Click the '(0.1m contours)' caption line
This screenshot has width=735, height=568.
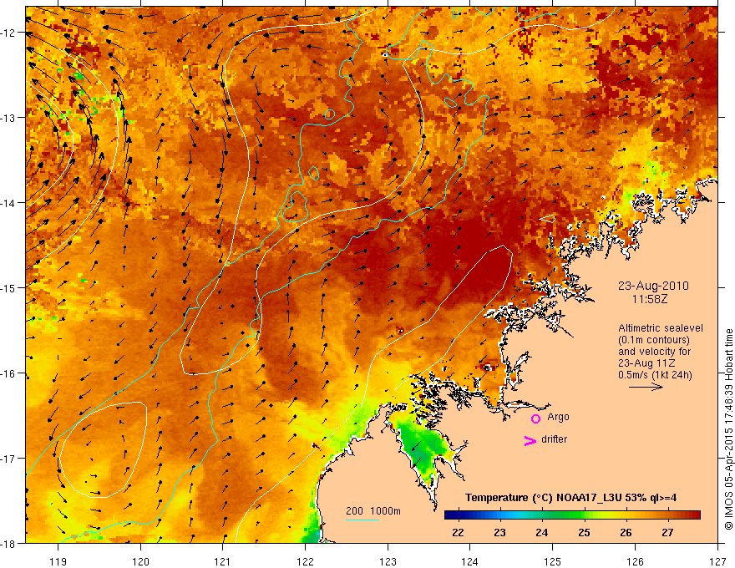click(654, 340)
